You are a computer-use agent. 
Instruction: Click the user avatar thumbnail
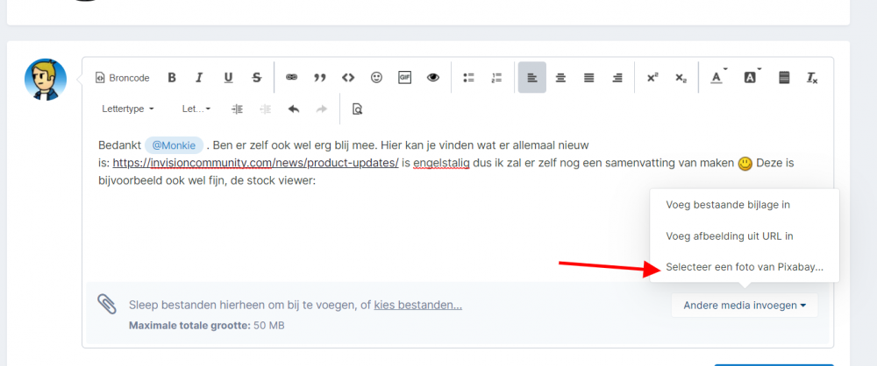point(46,80)
